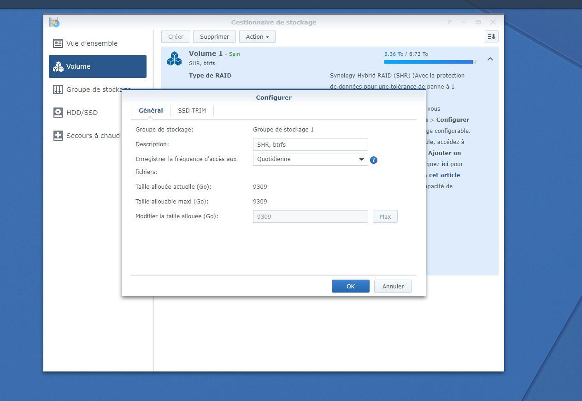582x401 pixels.
Task: Switch to the SSD TRIM tab
Action: pos(192,111)
